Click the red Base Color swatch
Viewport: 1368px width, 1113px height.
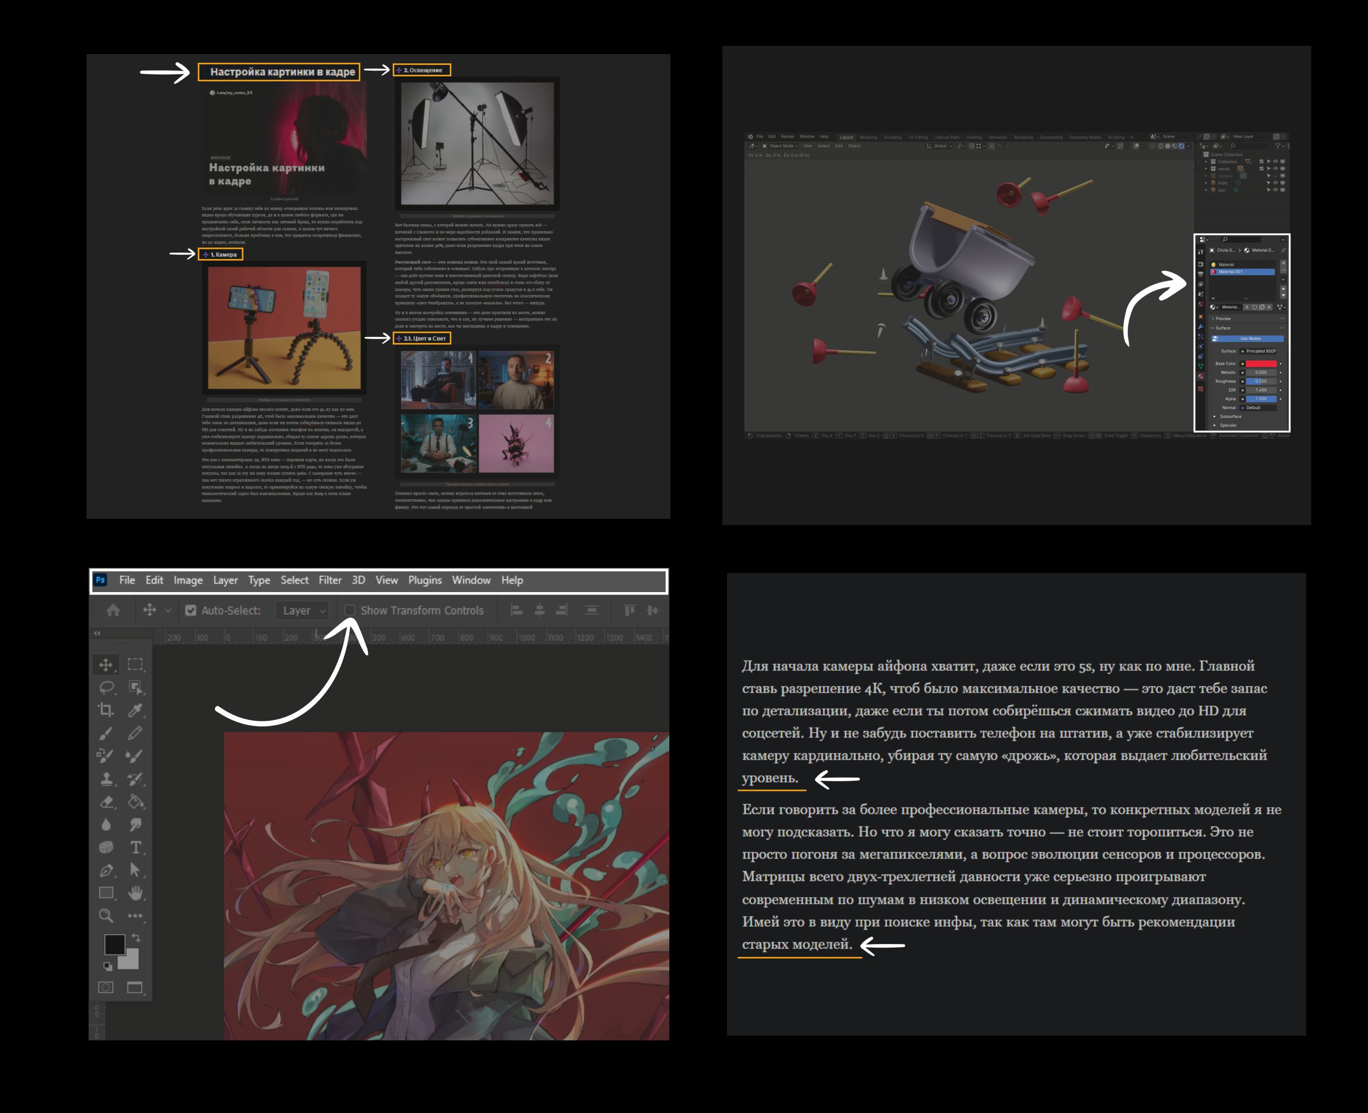coord(1260,363)
